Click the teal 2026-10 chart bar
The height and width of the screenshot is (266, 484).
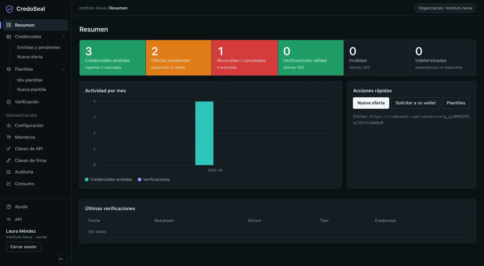point(204,133)
